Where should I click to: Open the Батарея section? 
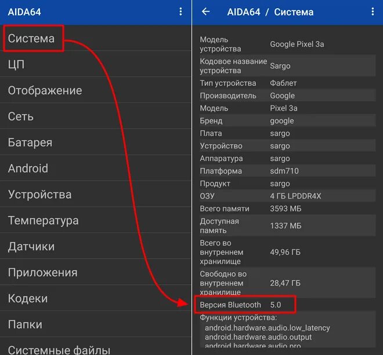(x=96, y=142)
